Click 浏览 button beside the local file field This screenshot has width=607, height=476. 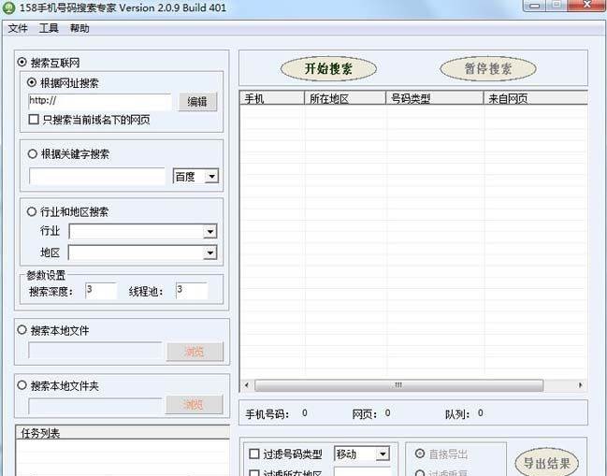coord(195,352)
